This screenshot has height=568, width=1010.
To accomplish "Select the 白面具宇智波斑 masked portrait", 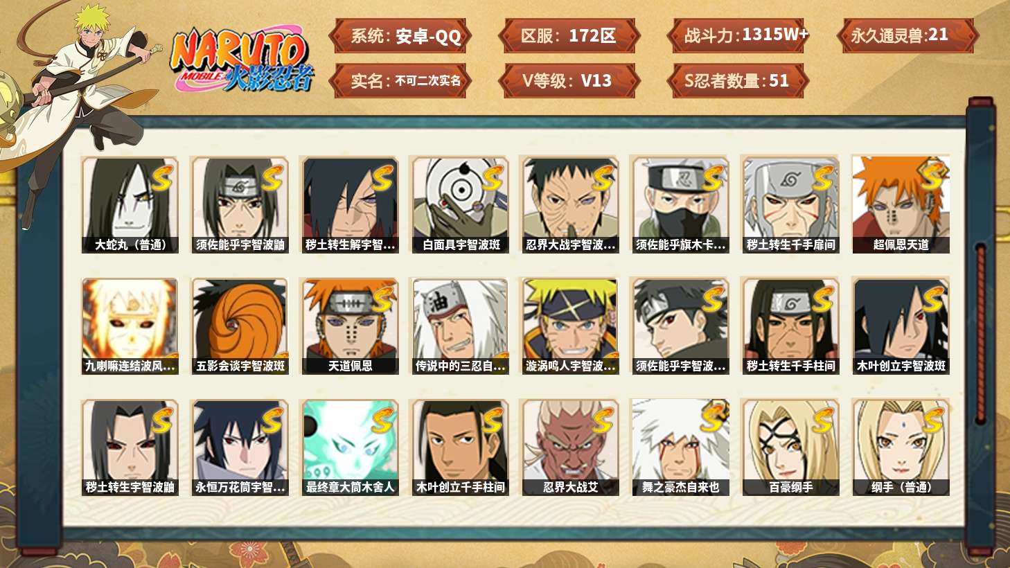I will [x=461, y=205].
